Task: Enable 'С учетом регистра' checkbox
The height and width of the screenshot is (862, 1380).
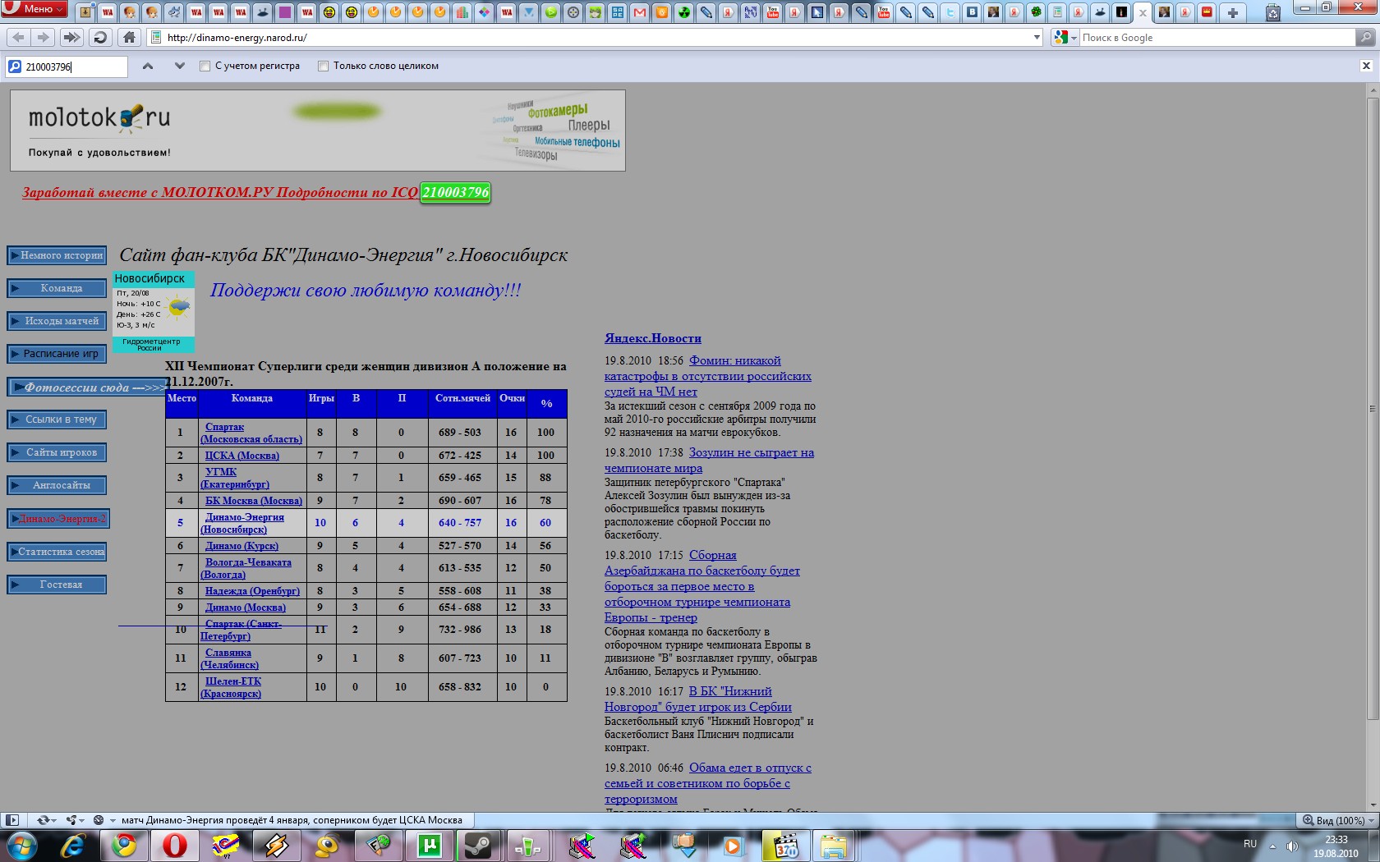Action: tap(205, 66)
